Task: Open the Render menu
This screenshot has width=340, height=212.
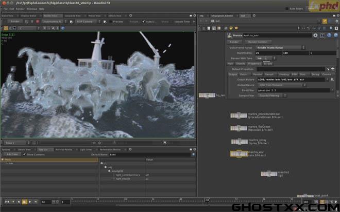Action: click(20, 9)
